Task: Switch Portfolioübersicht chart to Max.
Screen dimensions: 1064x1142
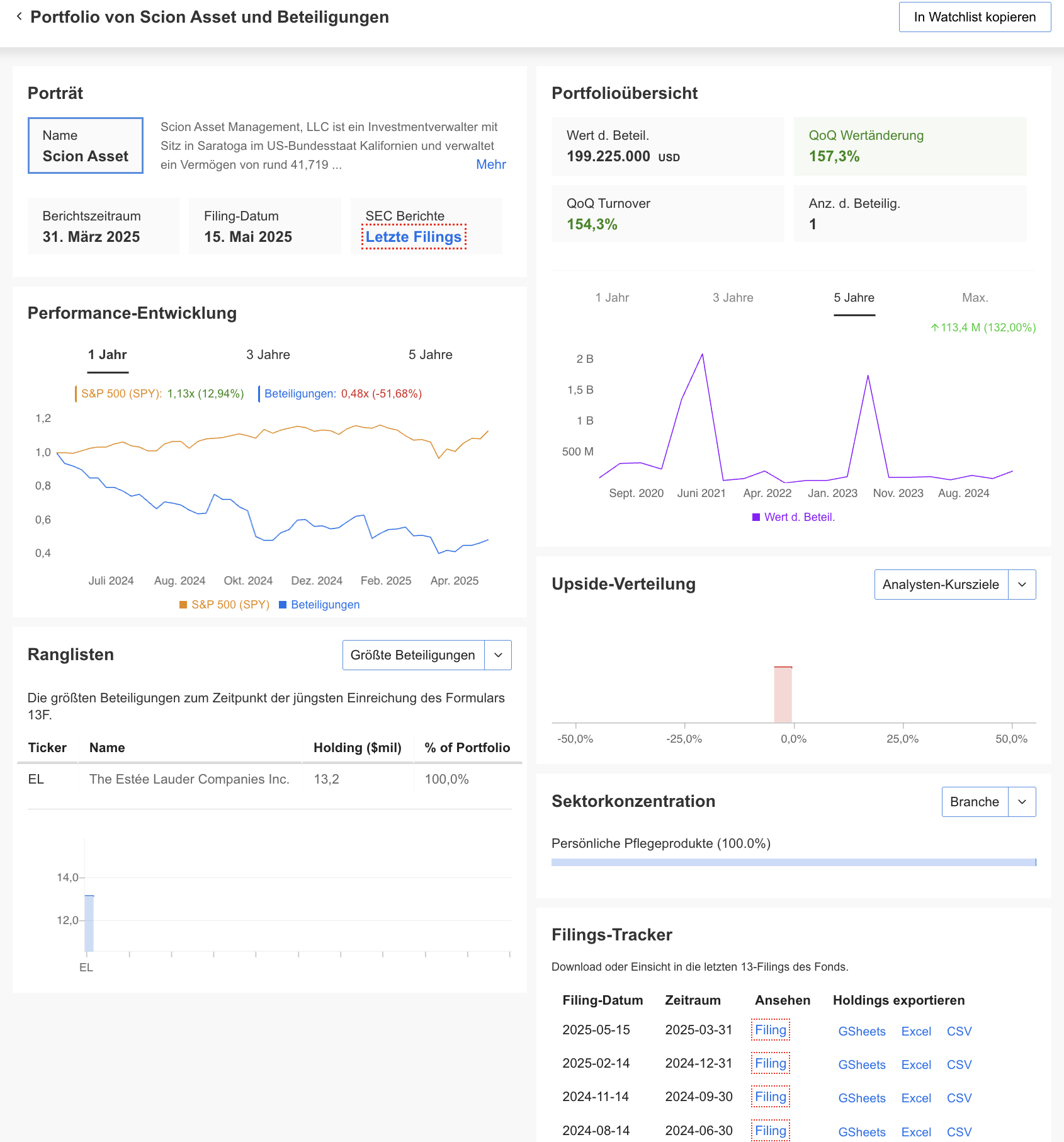Action: [975, 298]
